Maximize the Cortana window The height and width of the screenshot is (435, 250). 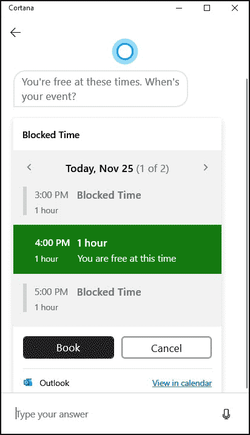point(207,8)
